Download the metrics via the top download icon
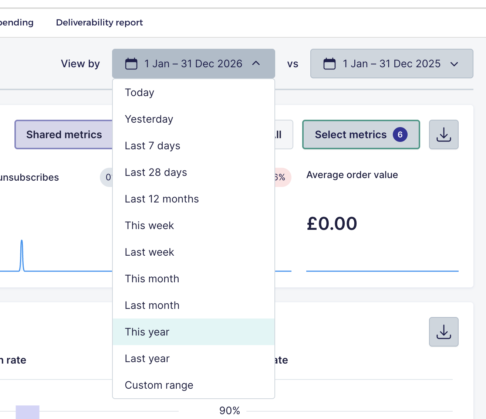 [444, 134]
